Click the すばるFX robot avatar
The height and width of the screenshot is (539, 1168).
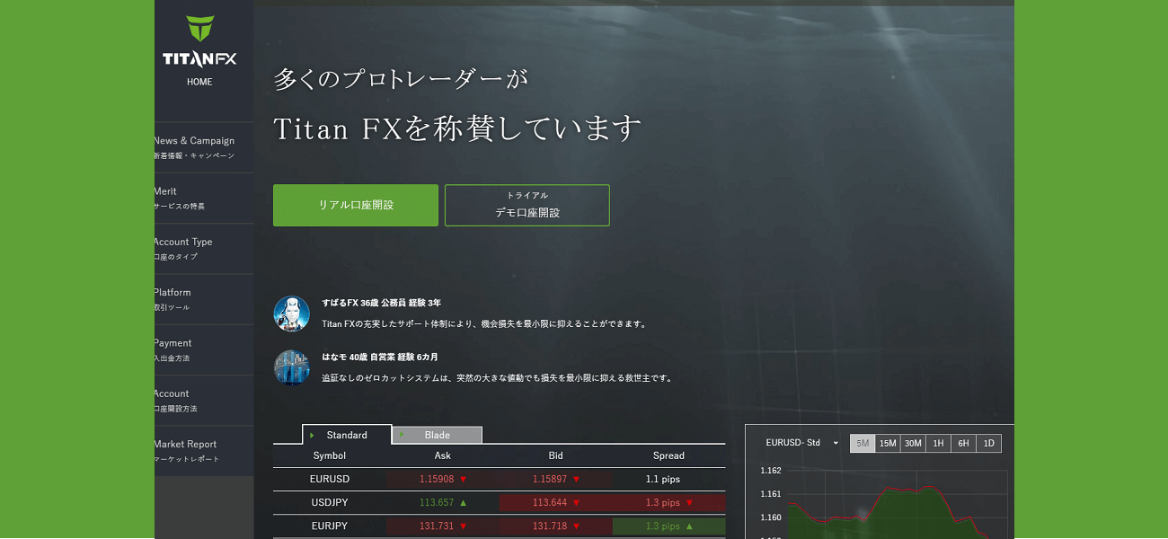coord(291,314)
